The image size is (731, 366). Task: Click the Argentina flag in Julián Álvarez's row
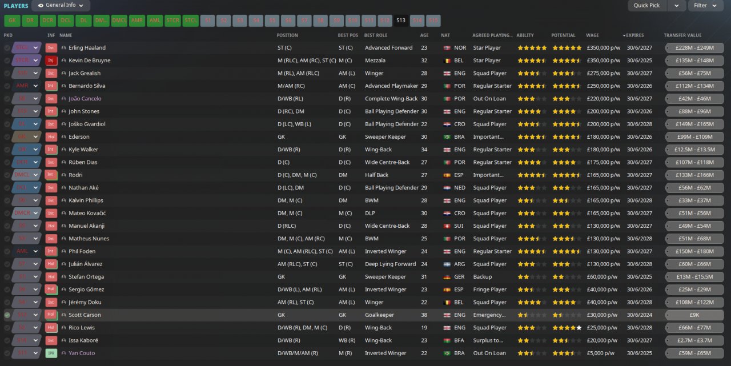447,264
